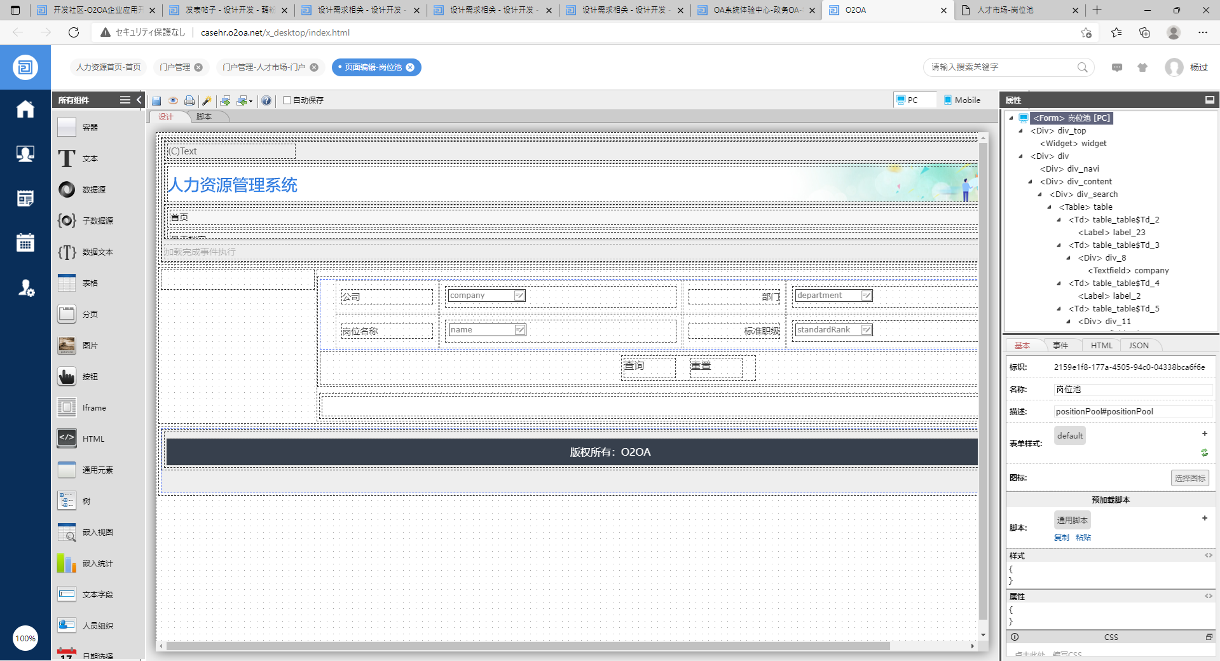Collapse the table_table$Td_2 tree node
This screenshot has width=1220, height=661.
pyautogui.click(x=1059, y=220)
